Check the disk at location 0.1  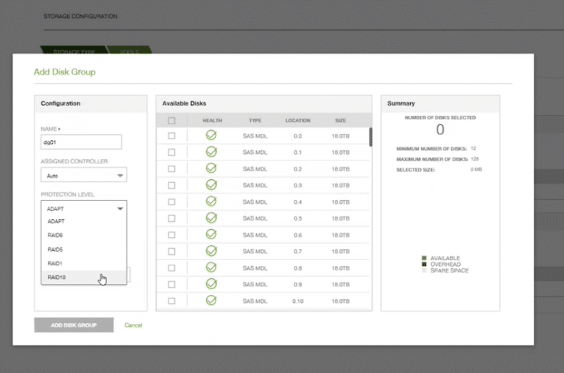pyautogui.click(x=171, y=153)
